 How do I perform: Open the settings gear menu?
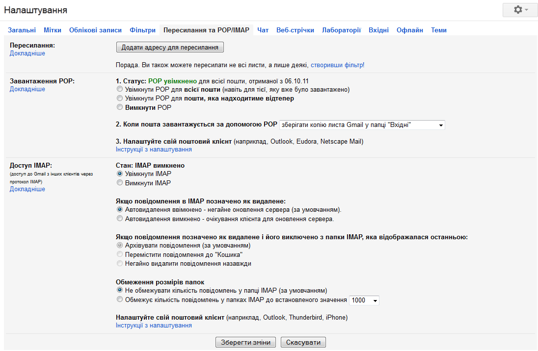tap(520, 10)
